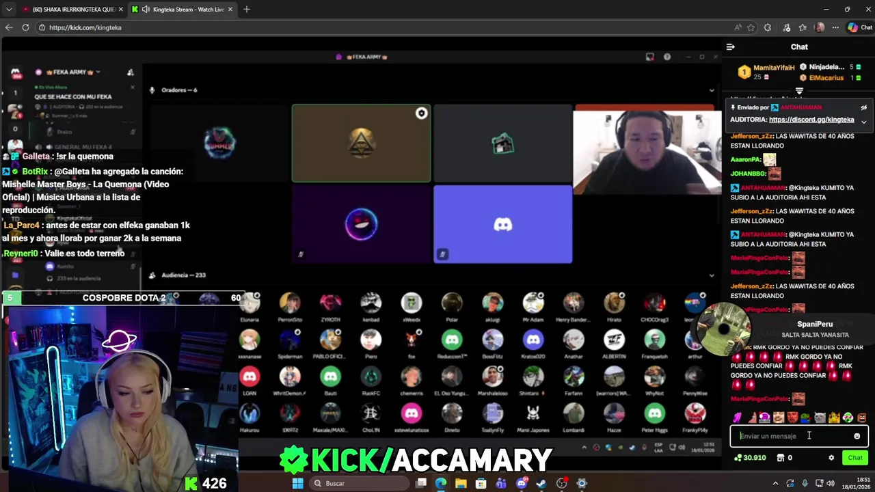Open the emoji picker in chat input
Screen dimensions: 875x492
pos(857,436)
